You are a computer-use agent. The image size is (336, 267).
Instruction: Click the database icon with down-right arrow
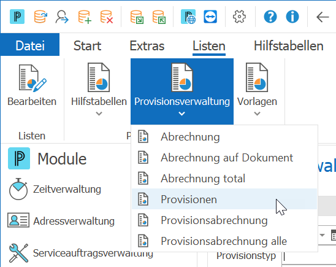[137, 17]
